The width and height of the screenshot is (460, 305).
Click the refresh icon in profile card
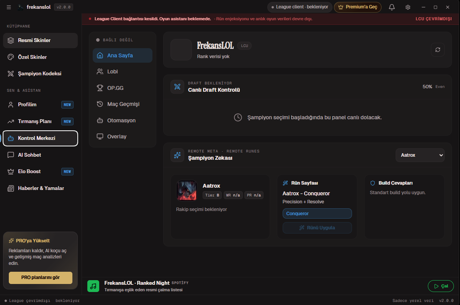[x=438, y=50]
